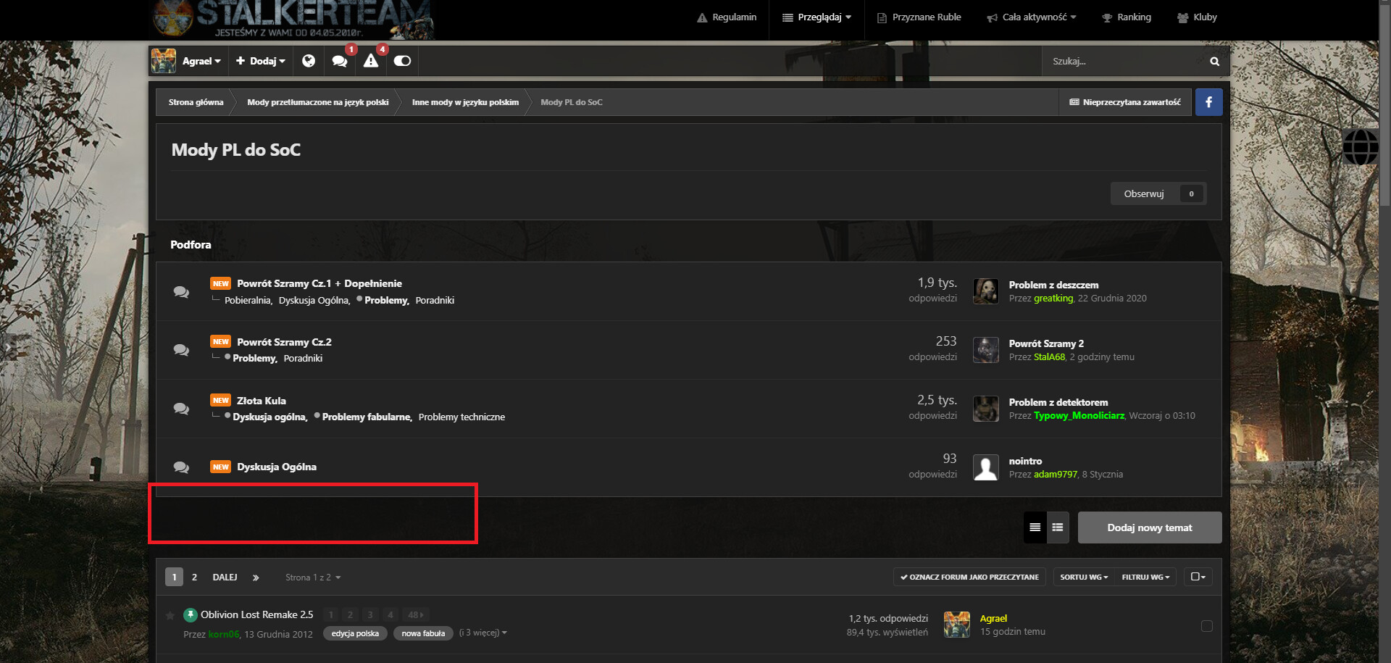Image resolution: width=1391 pixels, height=663 pixels.
Task: Open the left sidebar expand arrow
Action: [8, 348]
